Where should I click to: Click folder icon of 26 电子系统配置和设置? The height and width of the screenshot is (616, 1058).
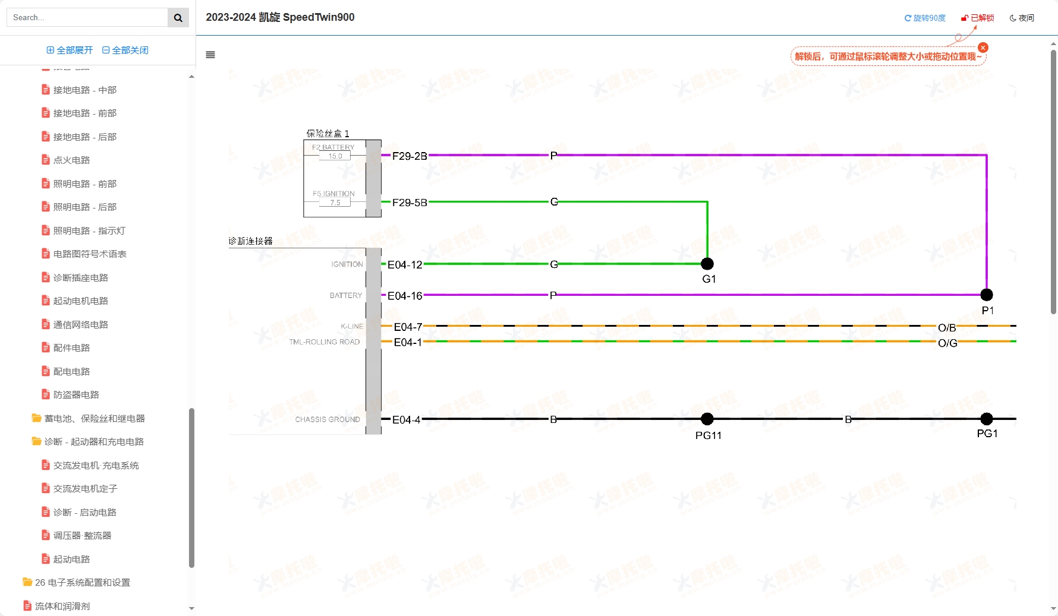(27, 582)
